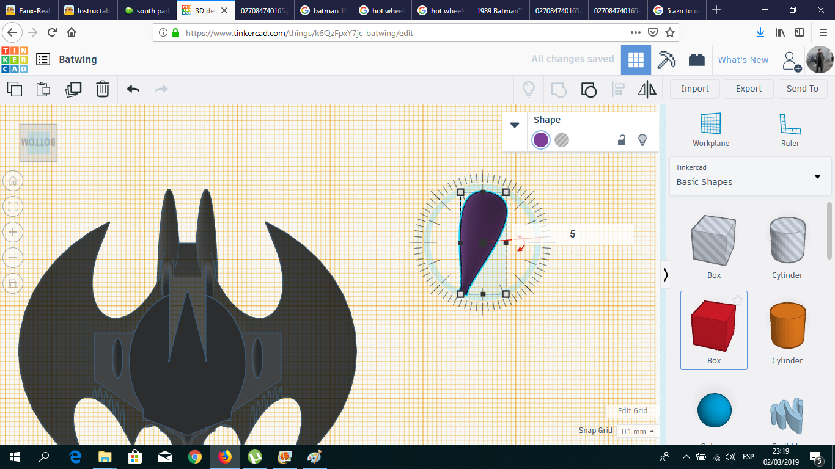Zoom in on the workplane
This screenshot has height=469, width=835.
13,232
